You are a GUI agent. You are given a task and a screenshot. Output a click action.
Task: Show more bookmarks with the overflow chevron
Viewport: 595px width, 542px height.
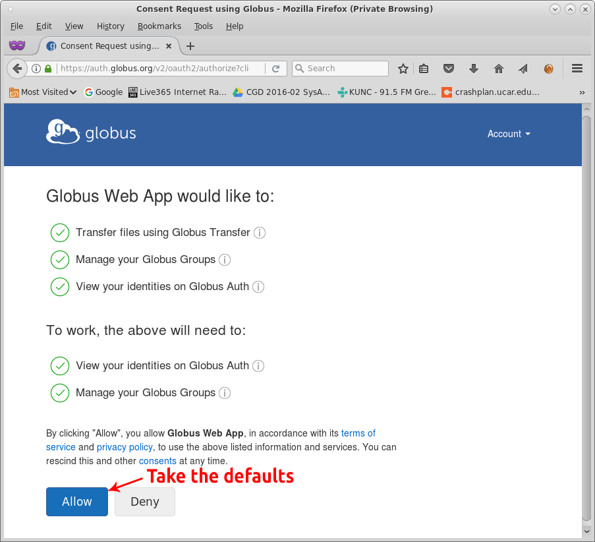(582, 92)
